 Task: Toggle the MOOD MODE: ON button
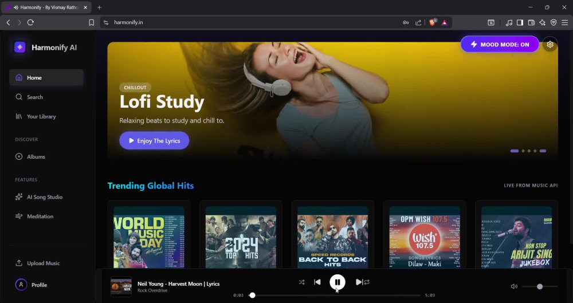(500, 44)
